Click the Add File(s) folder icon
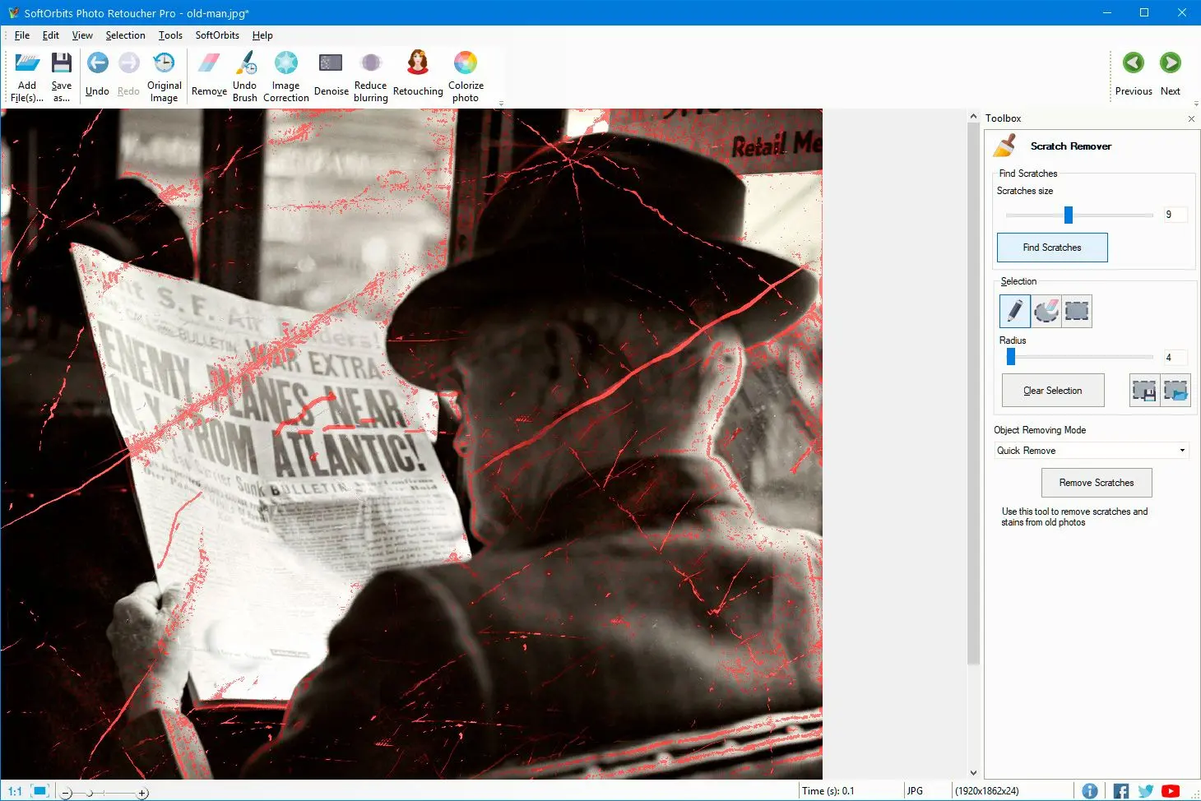 [x=27, y=64]
